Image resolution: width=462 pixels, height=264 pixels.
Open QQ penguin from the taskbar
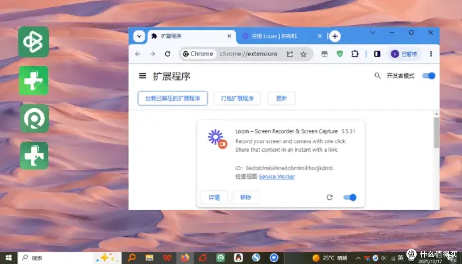(238, 258)
